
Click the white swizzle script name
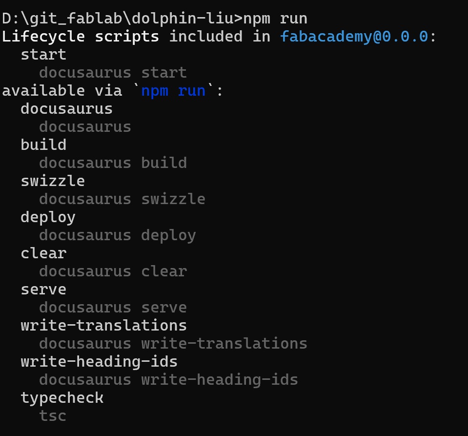(x=53, y=181)
